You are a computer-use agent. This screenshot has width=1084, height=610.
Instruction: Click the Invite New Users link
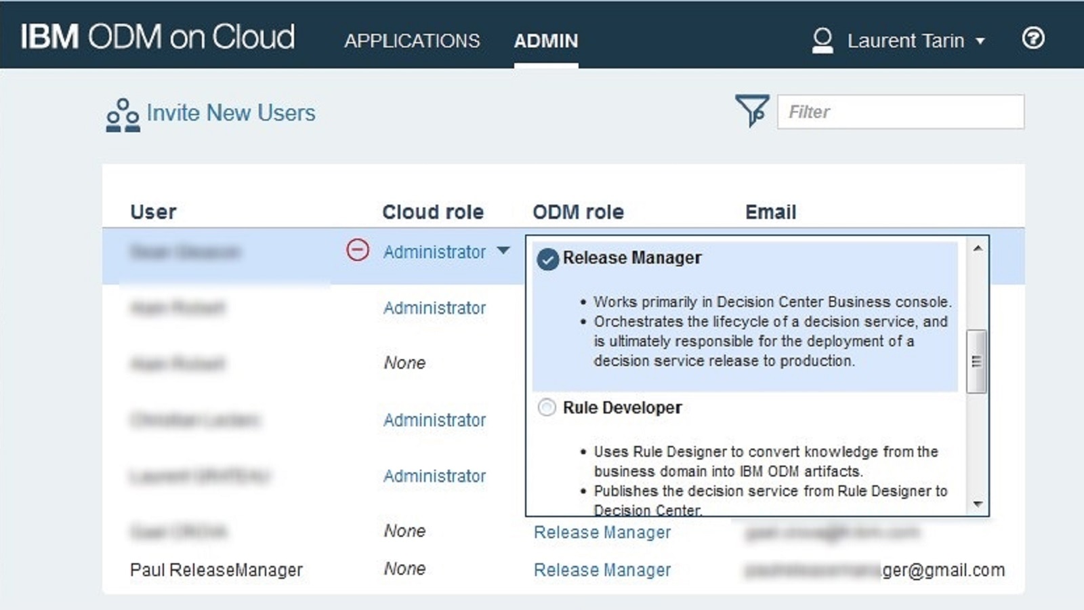click(x=230, y=113)
